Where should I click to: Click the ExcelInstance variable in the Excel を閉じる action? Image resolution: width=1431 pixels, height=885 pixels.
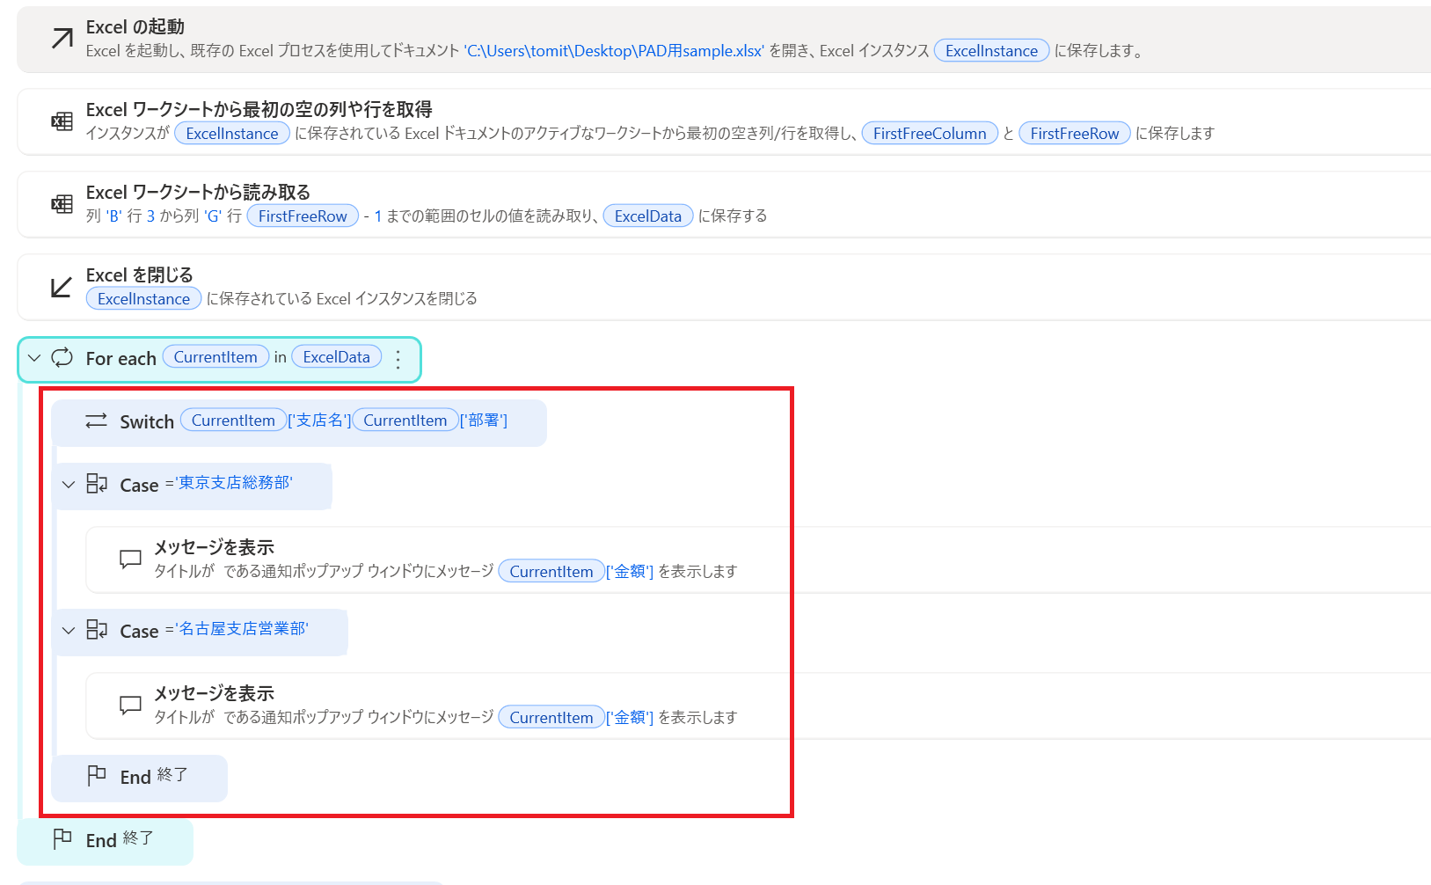(143, 298)
